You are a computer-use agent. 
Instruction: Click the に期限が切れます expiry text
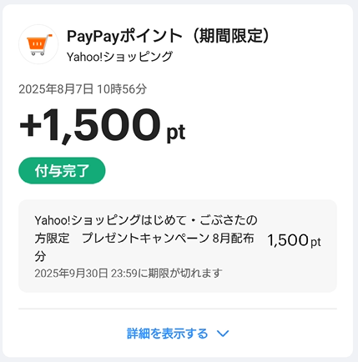[180, 274]
